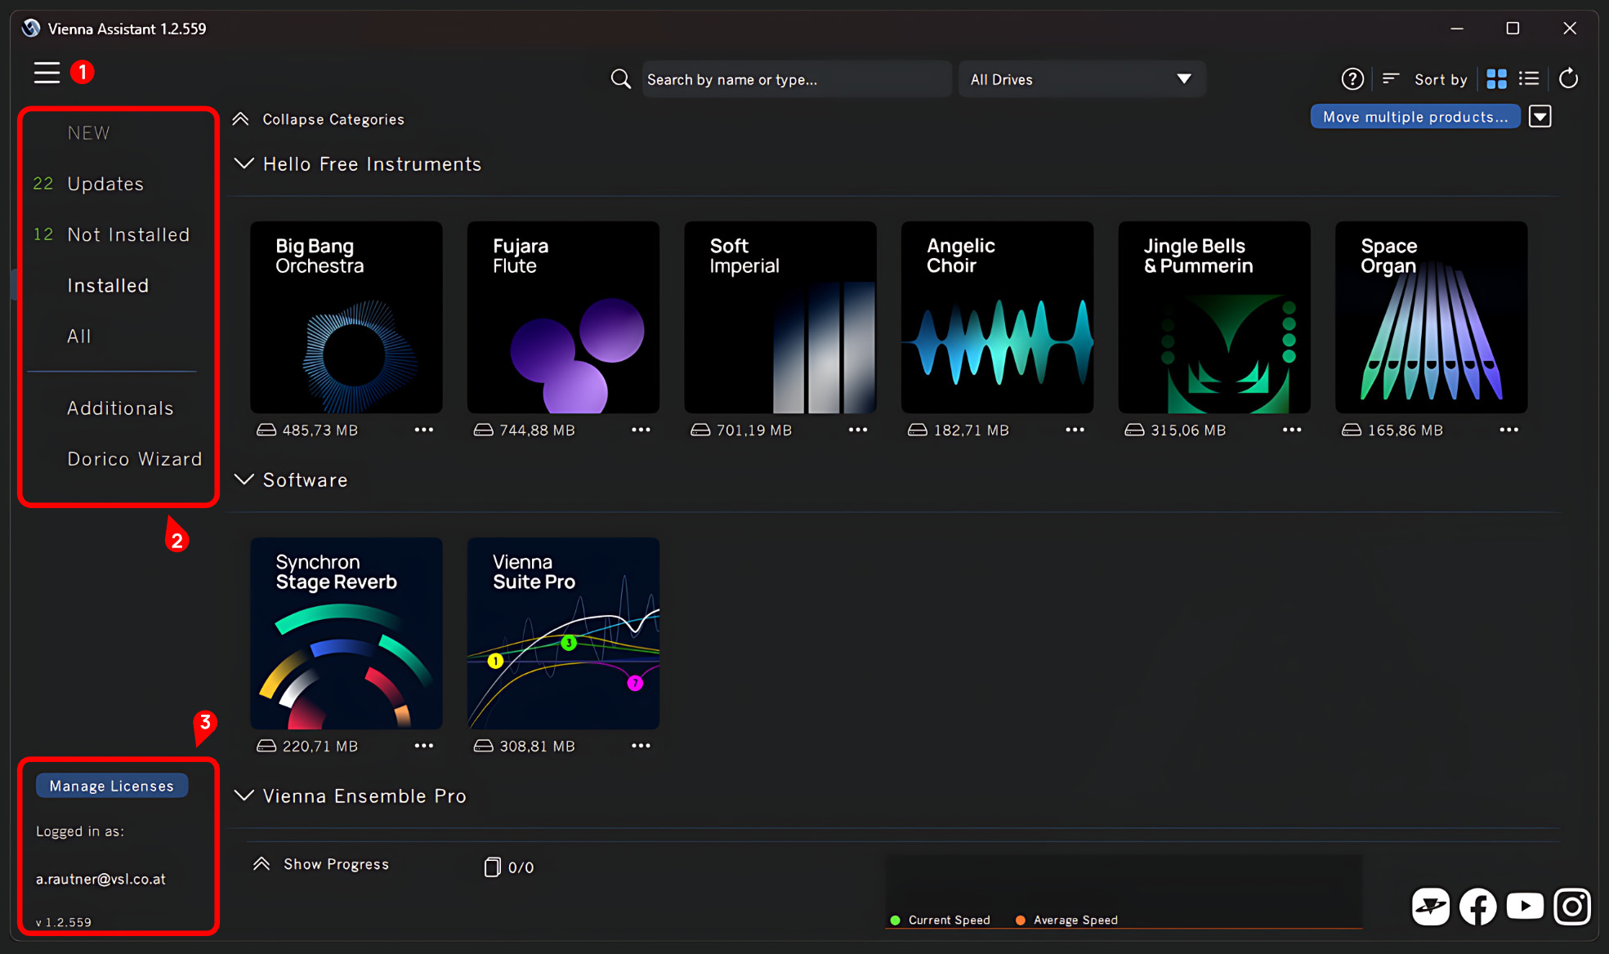Open three-dot menu for Big Bang Orchestra

pyautogui.click(x=423, y=430)
